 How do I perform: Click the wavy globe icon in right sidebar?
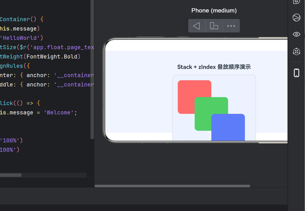point(297,18)
